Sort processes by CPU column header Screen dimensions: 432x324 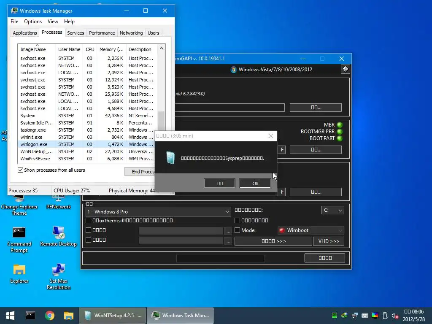pos(90,49)
